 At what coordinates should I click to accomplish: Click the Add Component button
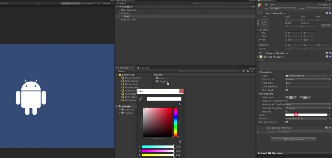click(x=293, y=140)
